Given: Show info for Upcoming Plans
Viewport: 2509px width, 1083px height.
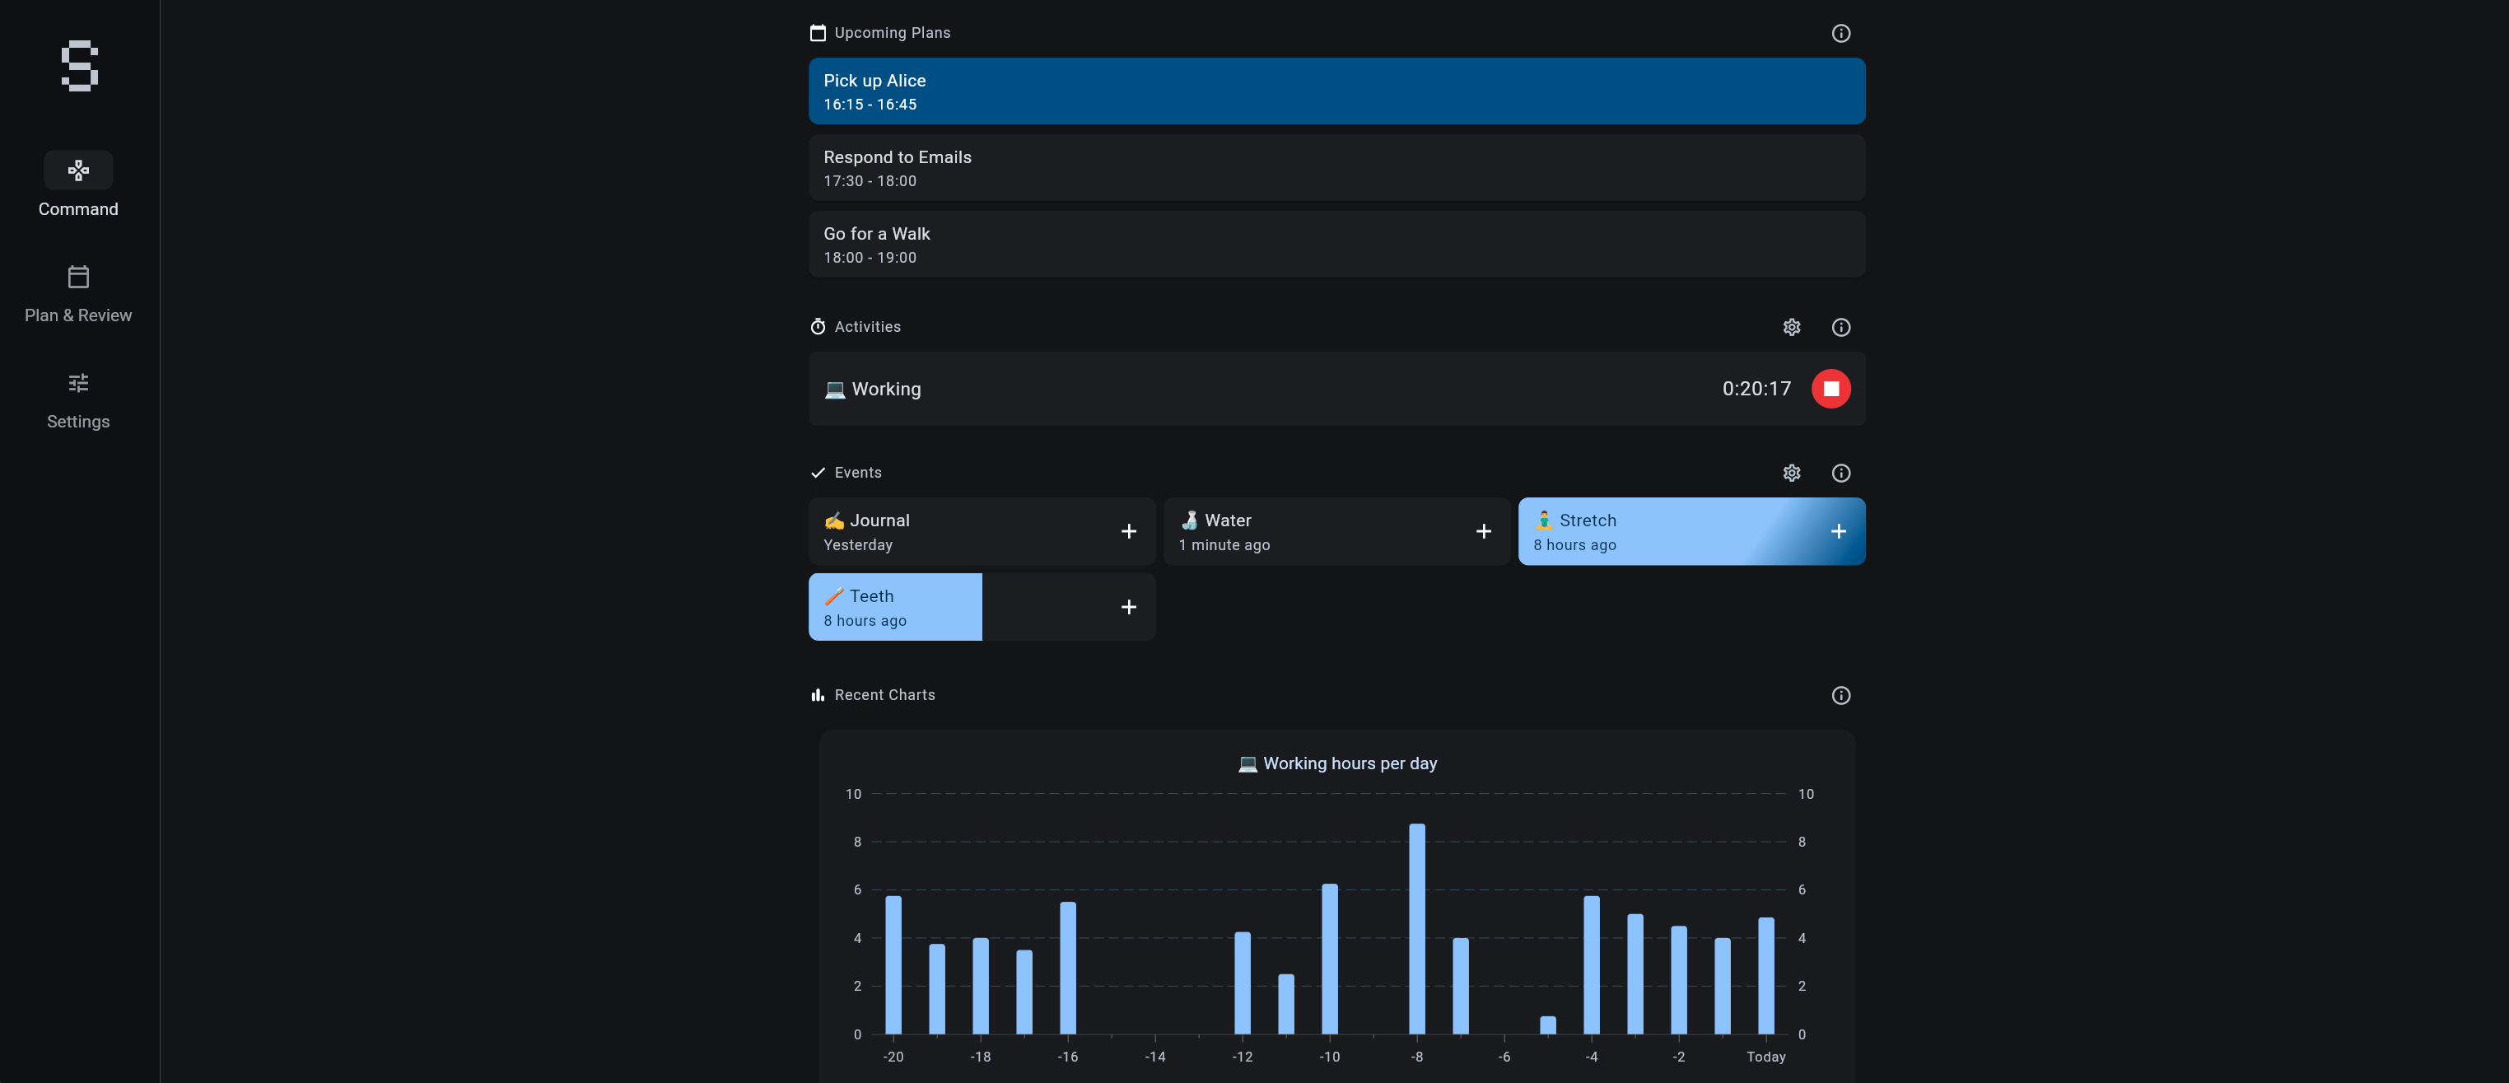Looking at the screenshot, I should [1841, 33].
